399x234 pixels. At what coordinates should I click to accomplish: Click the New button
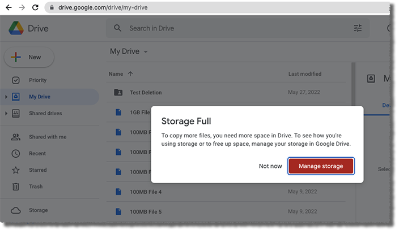tap(29, 57)
